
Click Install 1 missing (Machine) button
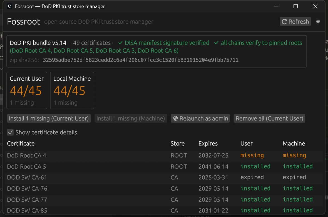tap(131, 119)
